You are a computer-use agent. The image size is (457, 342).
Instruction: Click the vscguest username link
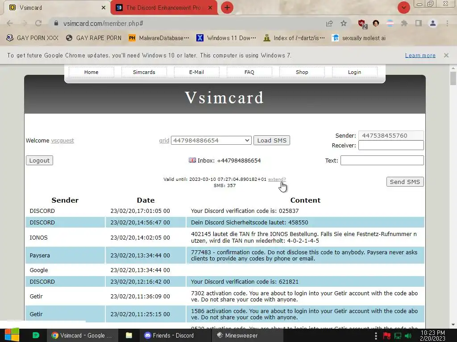(x=62, y=140)
